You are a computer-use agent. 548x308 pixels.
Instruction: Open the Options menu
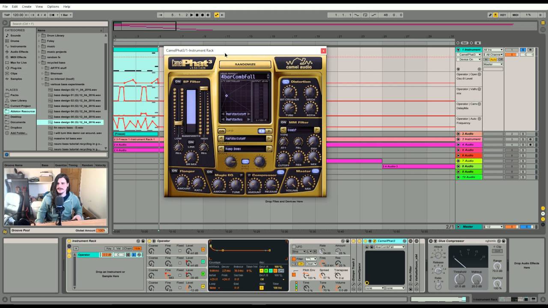tap(53, 6)
